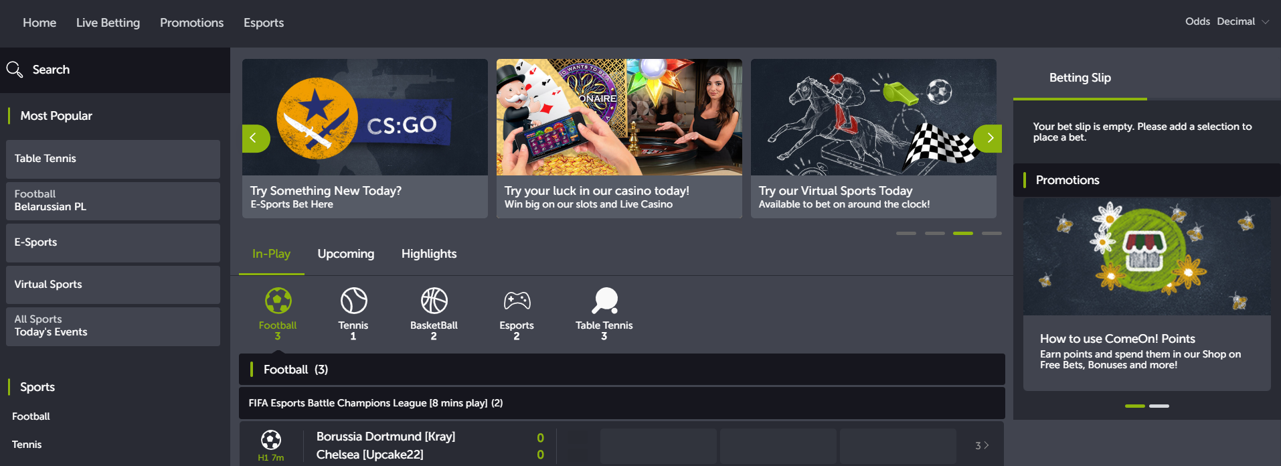Go to previous carousel banner
The image size is (1281, 466).
(x=254, y=139)
